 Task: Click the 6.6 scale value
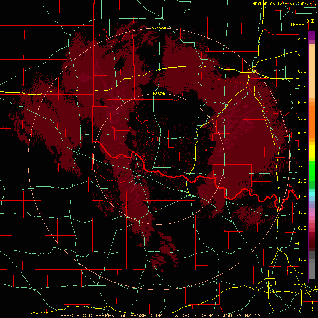point(302,102)
